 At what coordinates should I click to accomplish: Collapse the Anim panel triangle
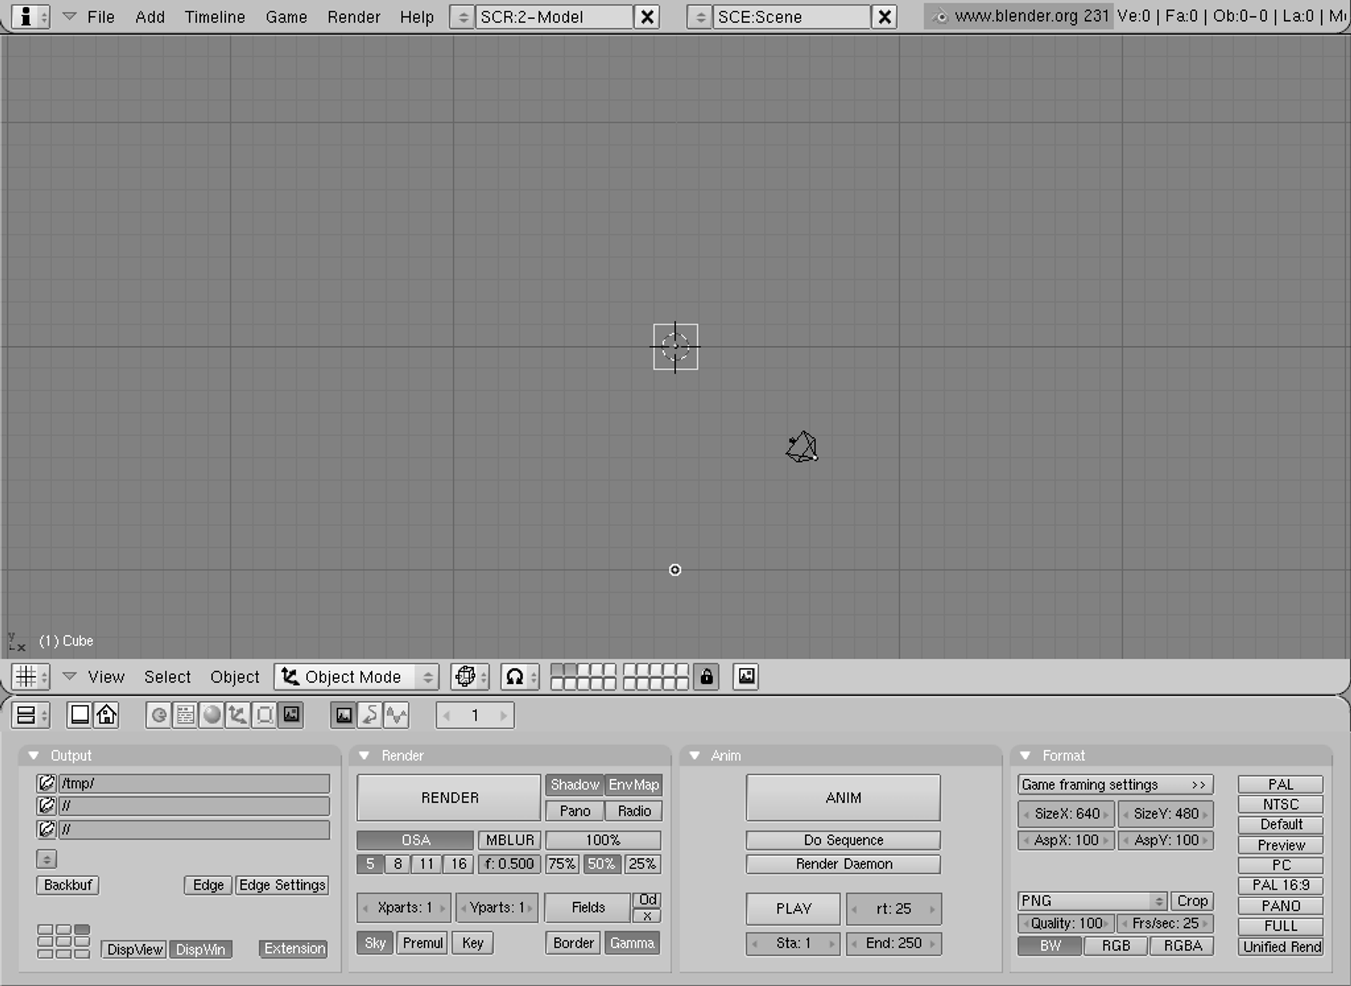click(694, 756)
